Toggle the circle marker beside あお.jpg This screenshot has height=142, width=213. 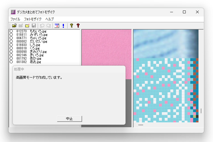point(11,62)
